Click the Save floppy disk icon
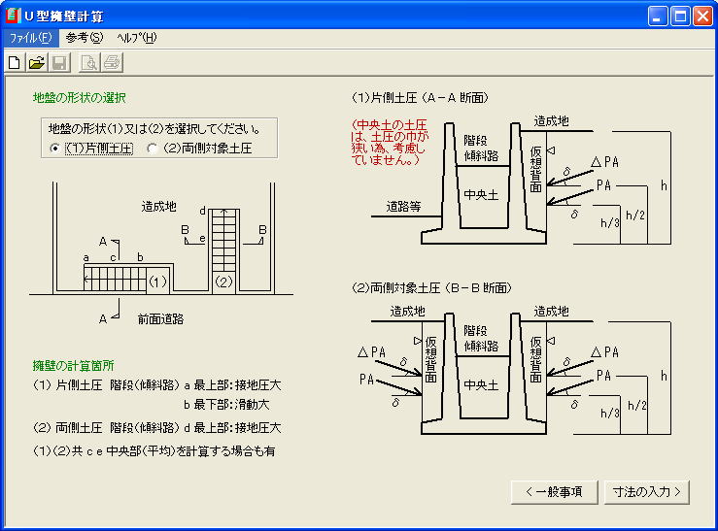Viewport: 718px width, 531px height. 58,63
